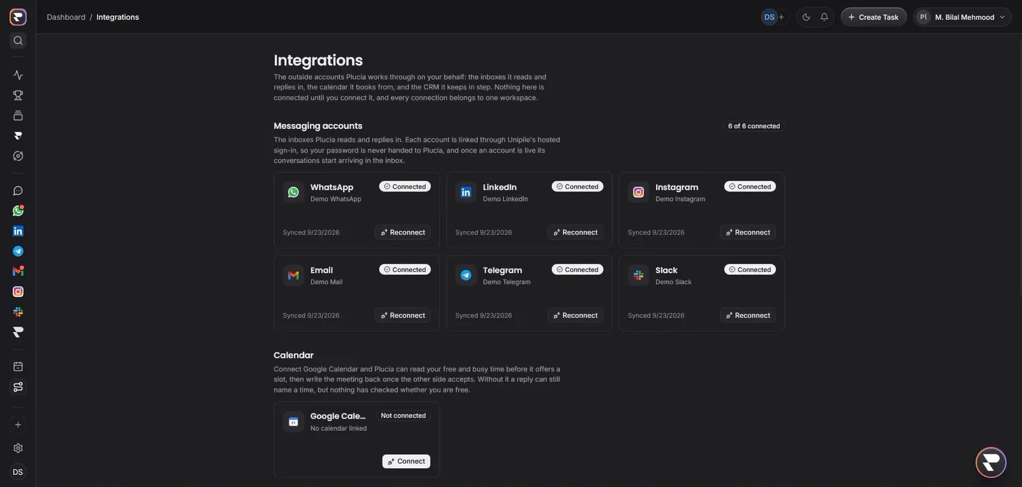The width and height of the screenshot is (1022, 487).
Task: Click the '6 of 6 connected' counter
Action: coord(754,126)
